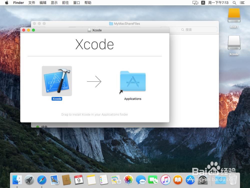Open the Apple menu
Screen dimensions: 250x188
tap(6, 3)
